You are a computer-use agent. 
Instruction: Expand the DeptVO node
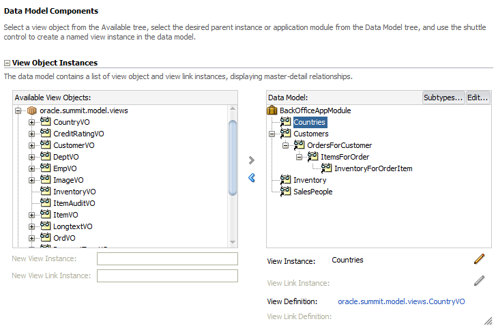[x=31, y=158]
